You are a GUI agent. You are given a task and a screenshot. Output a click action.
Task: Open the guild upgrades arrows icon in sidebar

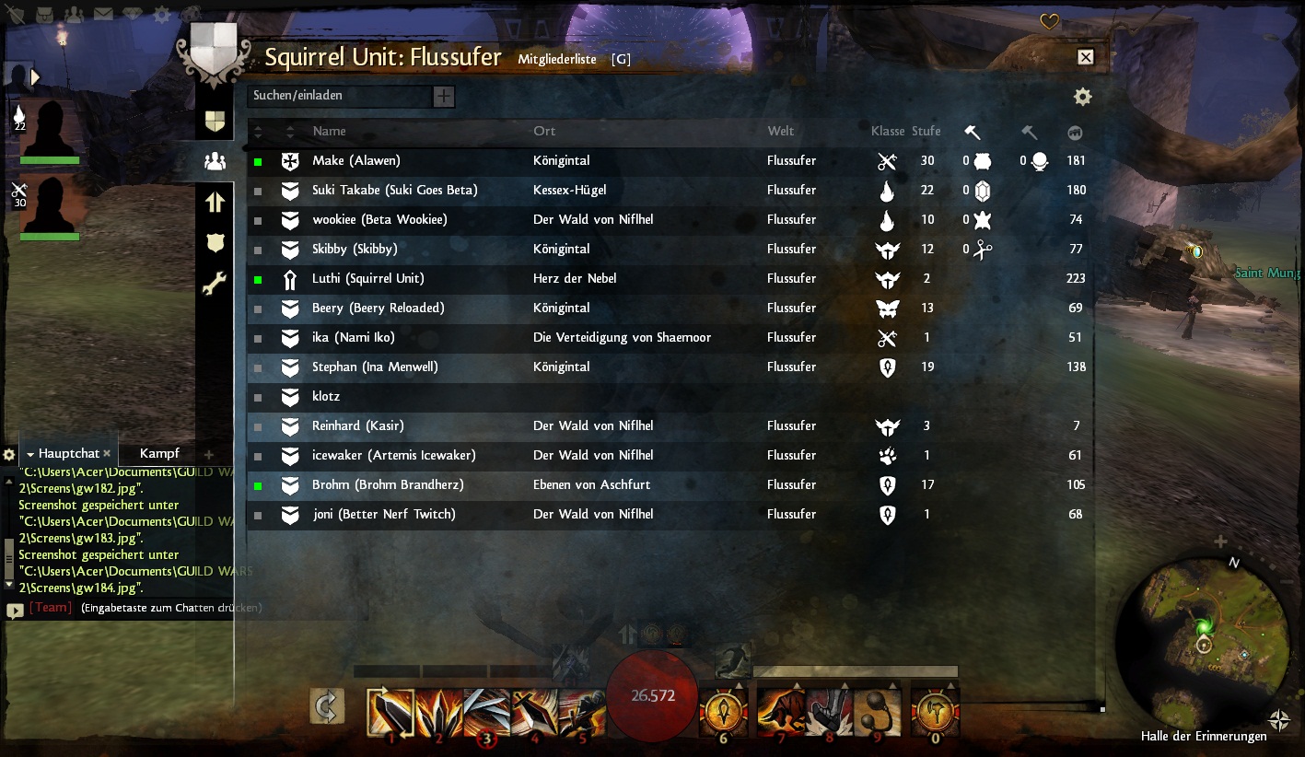pyautogui.click(x=215, y=202)
